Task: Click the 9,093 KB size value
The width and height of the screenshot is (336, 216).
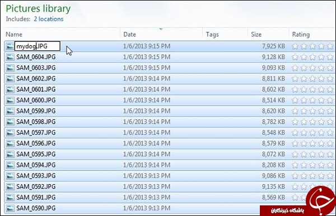Action: coord(273,68)
